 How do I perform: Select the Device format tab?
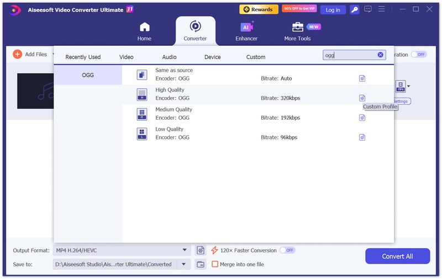[213, 57]
